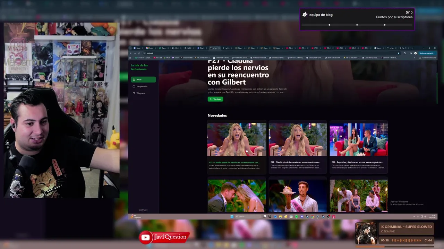
Task: Expand the system tray hidden icons chevron
Action: (414, 216)
